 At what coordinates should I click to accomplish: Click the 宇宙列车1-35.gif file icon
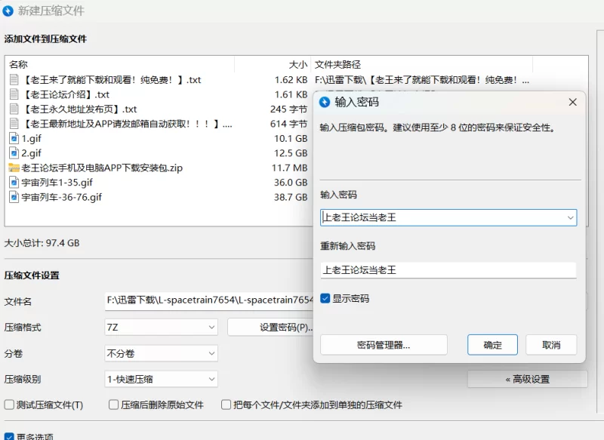pos(14,183)
